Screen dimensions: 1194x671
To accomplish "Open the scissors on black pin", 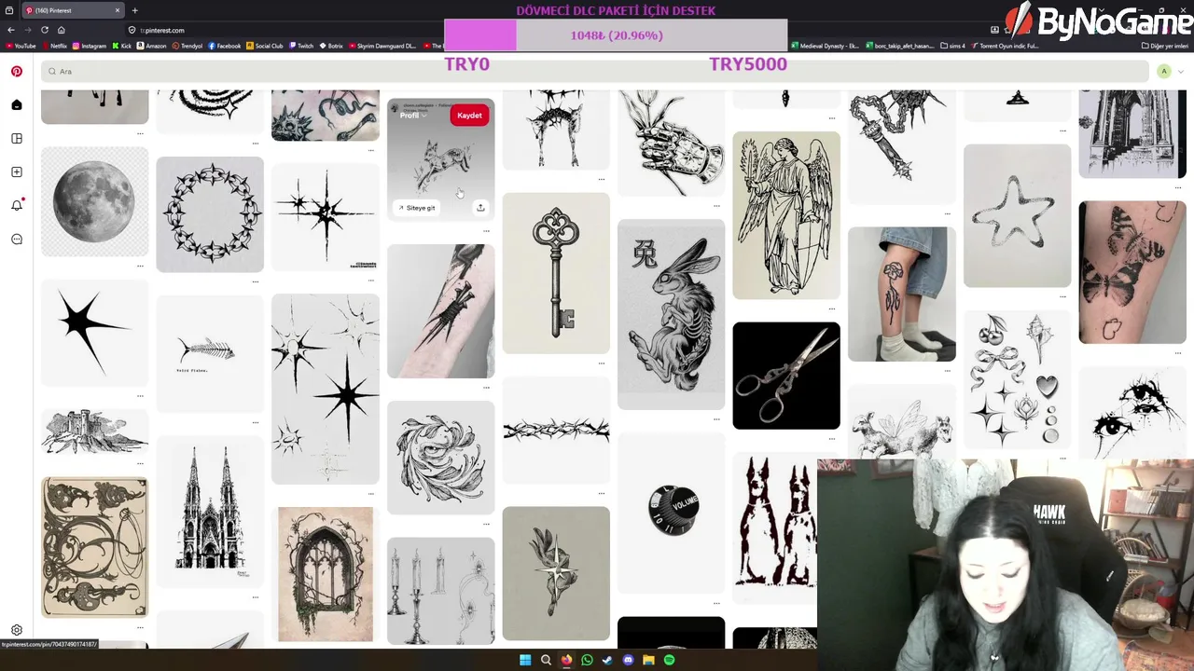I will (786, 376).
